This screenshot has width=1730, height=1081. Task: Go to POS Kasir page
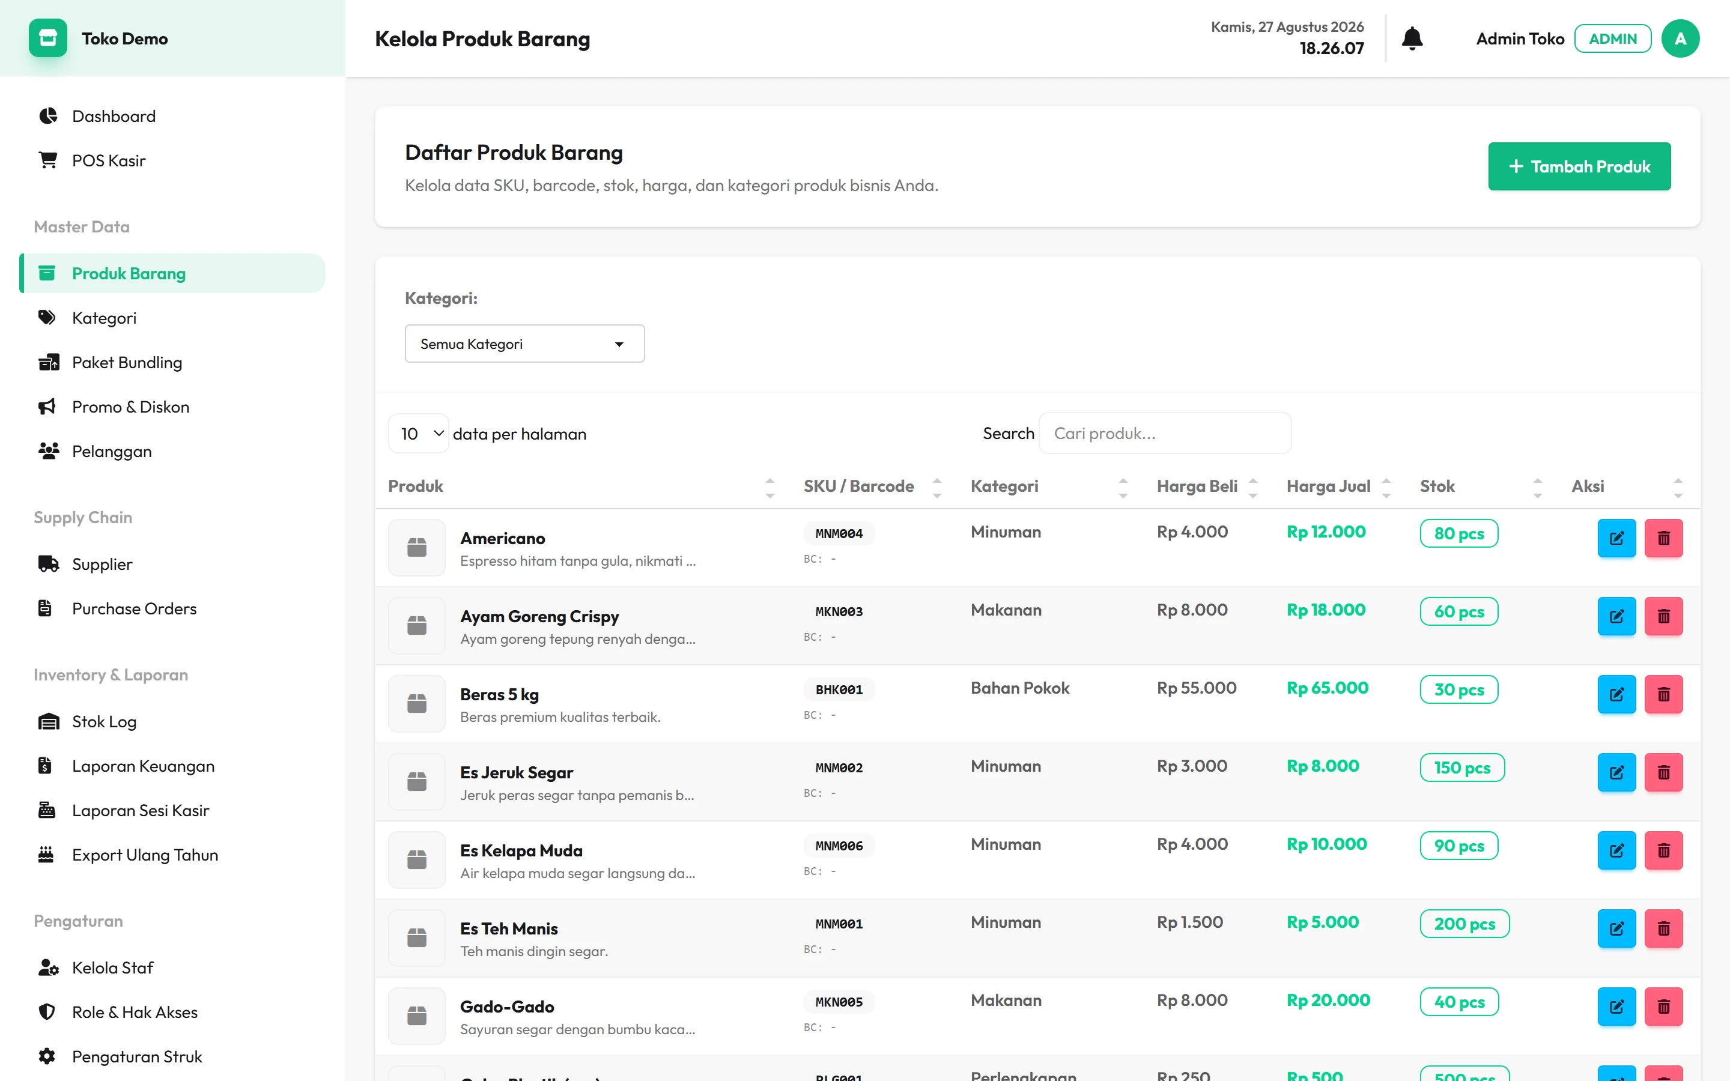coord(172,160)
